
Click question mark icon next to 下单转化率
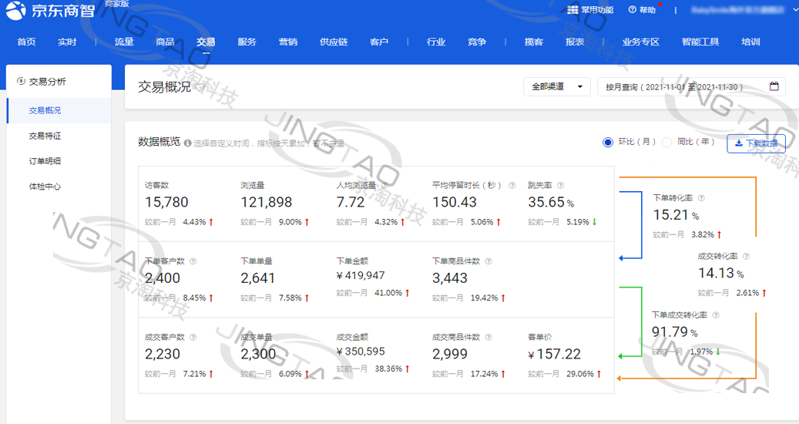coord(701,198)
